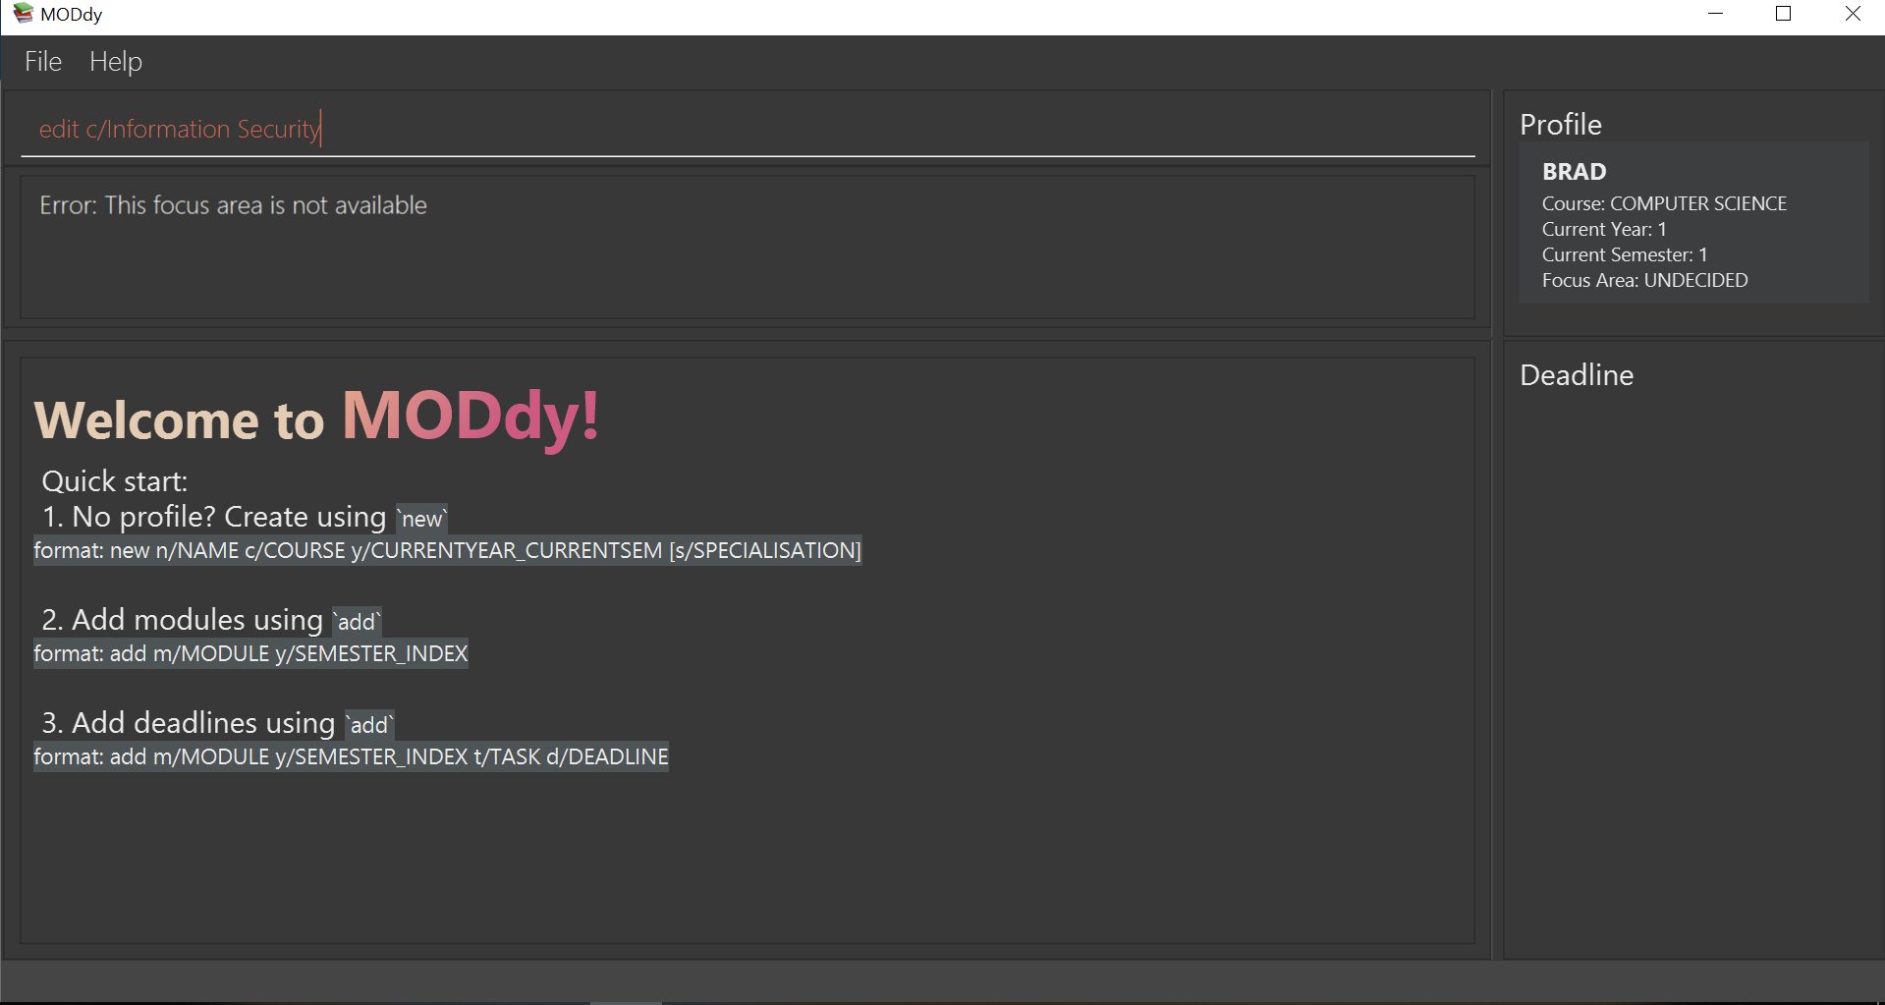Click the format line ending 't/TASK d/DEADLINE'

(x=351, y=756)
